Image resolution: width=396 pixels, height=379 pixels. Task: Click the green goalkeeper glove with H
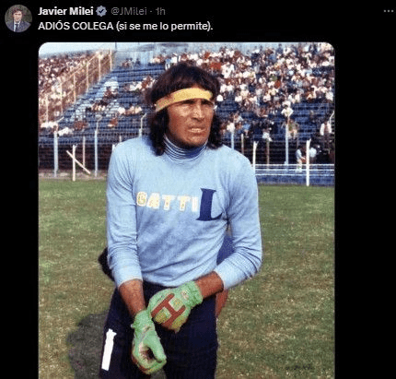tap(175, 306)
